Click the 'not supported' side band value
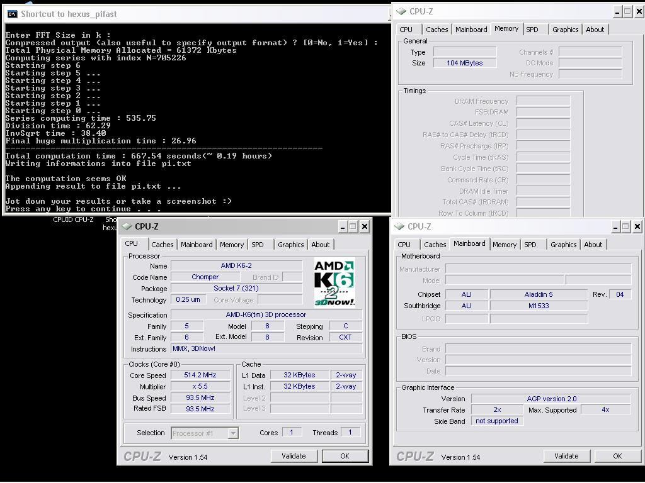645x483 pixels. (x=498, y=421)
